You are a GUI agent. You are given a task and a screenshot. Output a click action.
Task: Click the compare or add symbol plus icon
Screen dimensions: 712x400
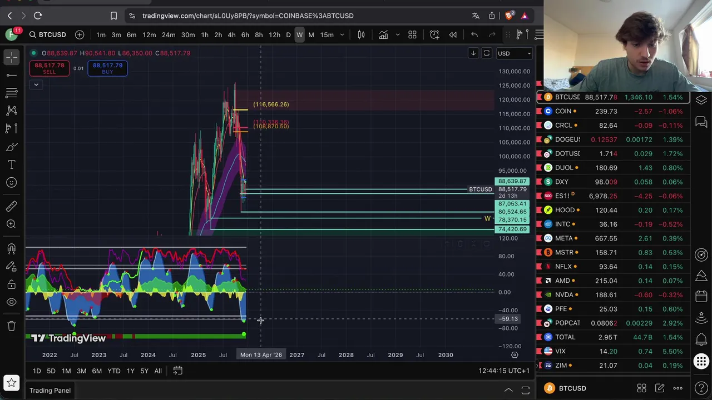click(x=80, y=35)
